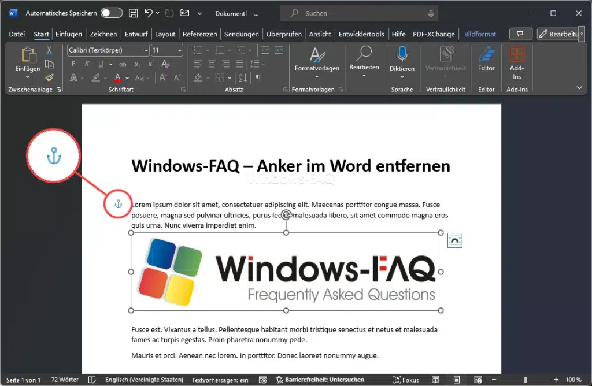Image resolution: width=592 pixels, height=386 pixels.
Task: Copy selection with the copy icon
Action: pyautogui.click(x=49, y=64)
